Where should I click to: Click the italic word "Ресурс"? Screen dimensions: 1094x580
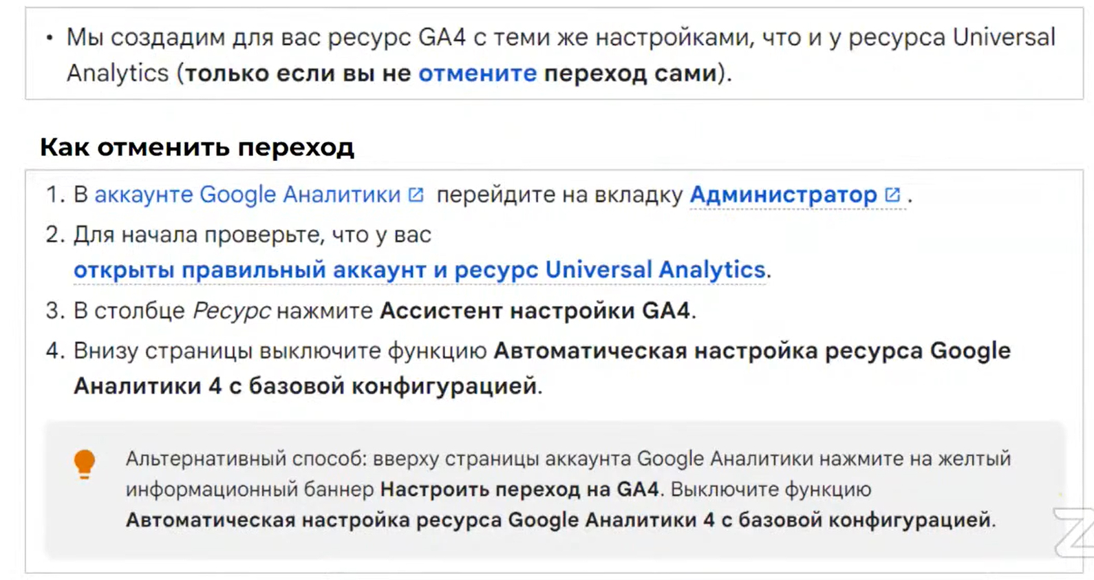231,311
